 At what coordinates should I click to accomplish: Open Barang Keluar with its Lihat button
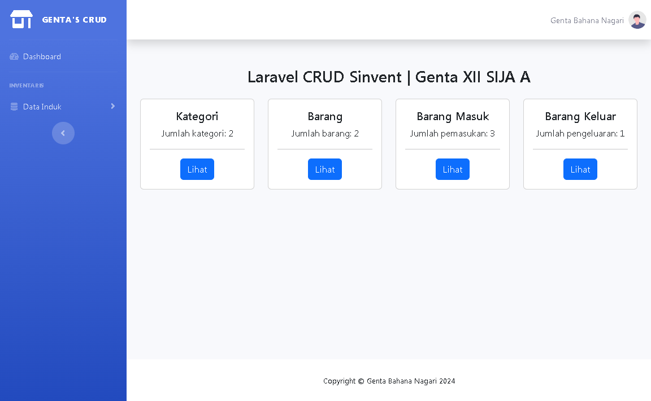pos(580,169)
